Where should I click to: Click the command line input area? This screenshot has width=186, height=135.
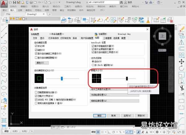coord(97,127)
